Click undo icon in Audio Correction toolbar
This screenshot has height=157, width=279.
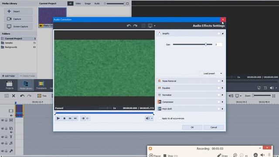[129, 26]
